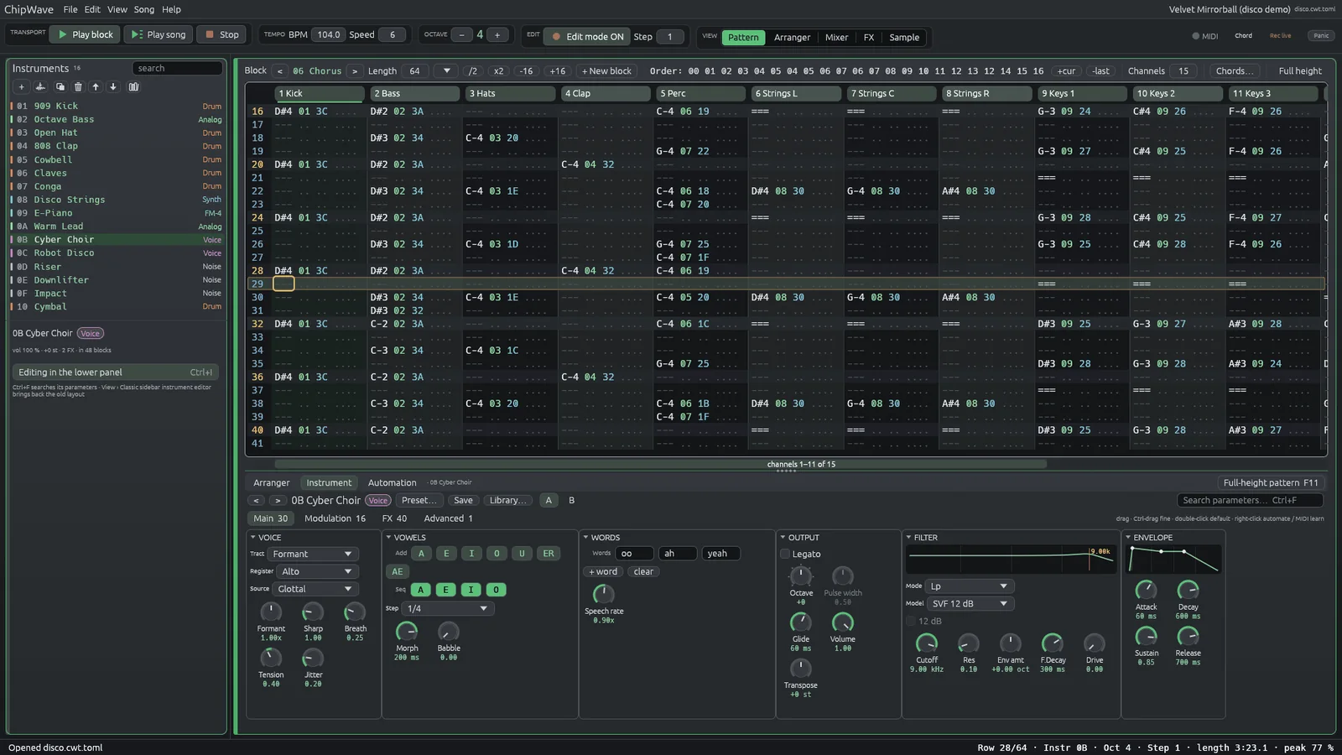This screenshot has height=755, width=1342.
Task: Open the filter Mode Lp dropdown
Action: click(970, 586)
